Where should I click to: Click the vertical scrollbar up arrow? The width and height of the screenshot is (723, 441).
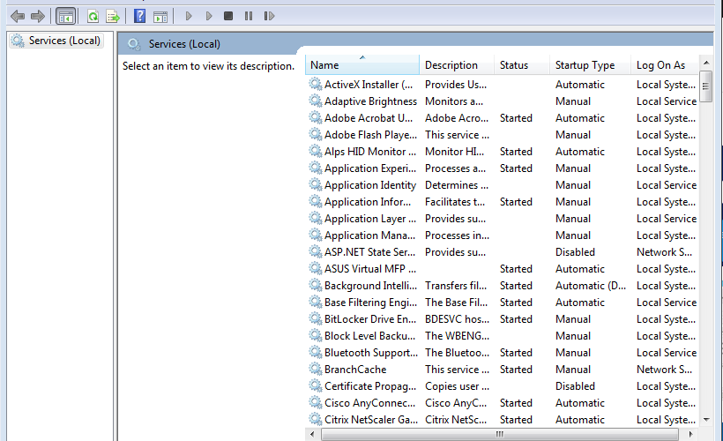point(706,63)
